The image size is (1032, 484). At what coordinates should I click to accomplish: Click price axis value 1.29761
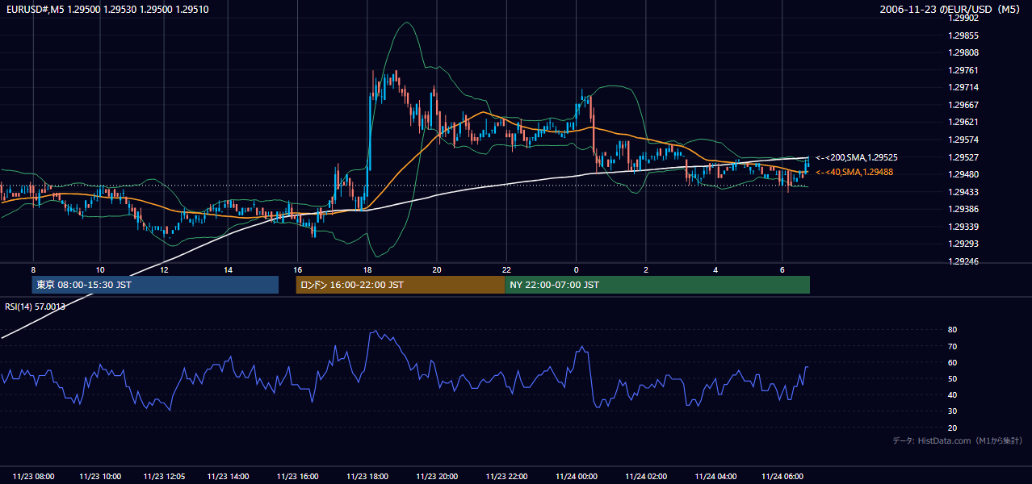pos(963,71)
